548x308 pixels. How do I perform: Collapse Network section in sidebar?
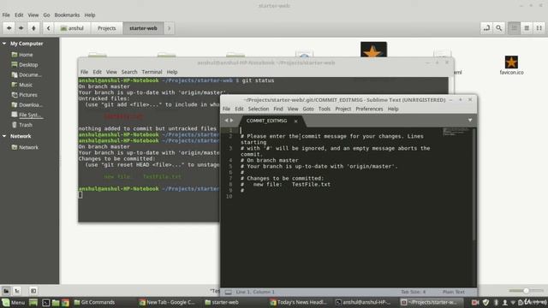4,136
